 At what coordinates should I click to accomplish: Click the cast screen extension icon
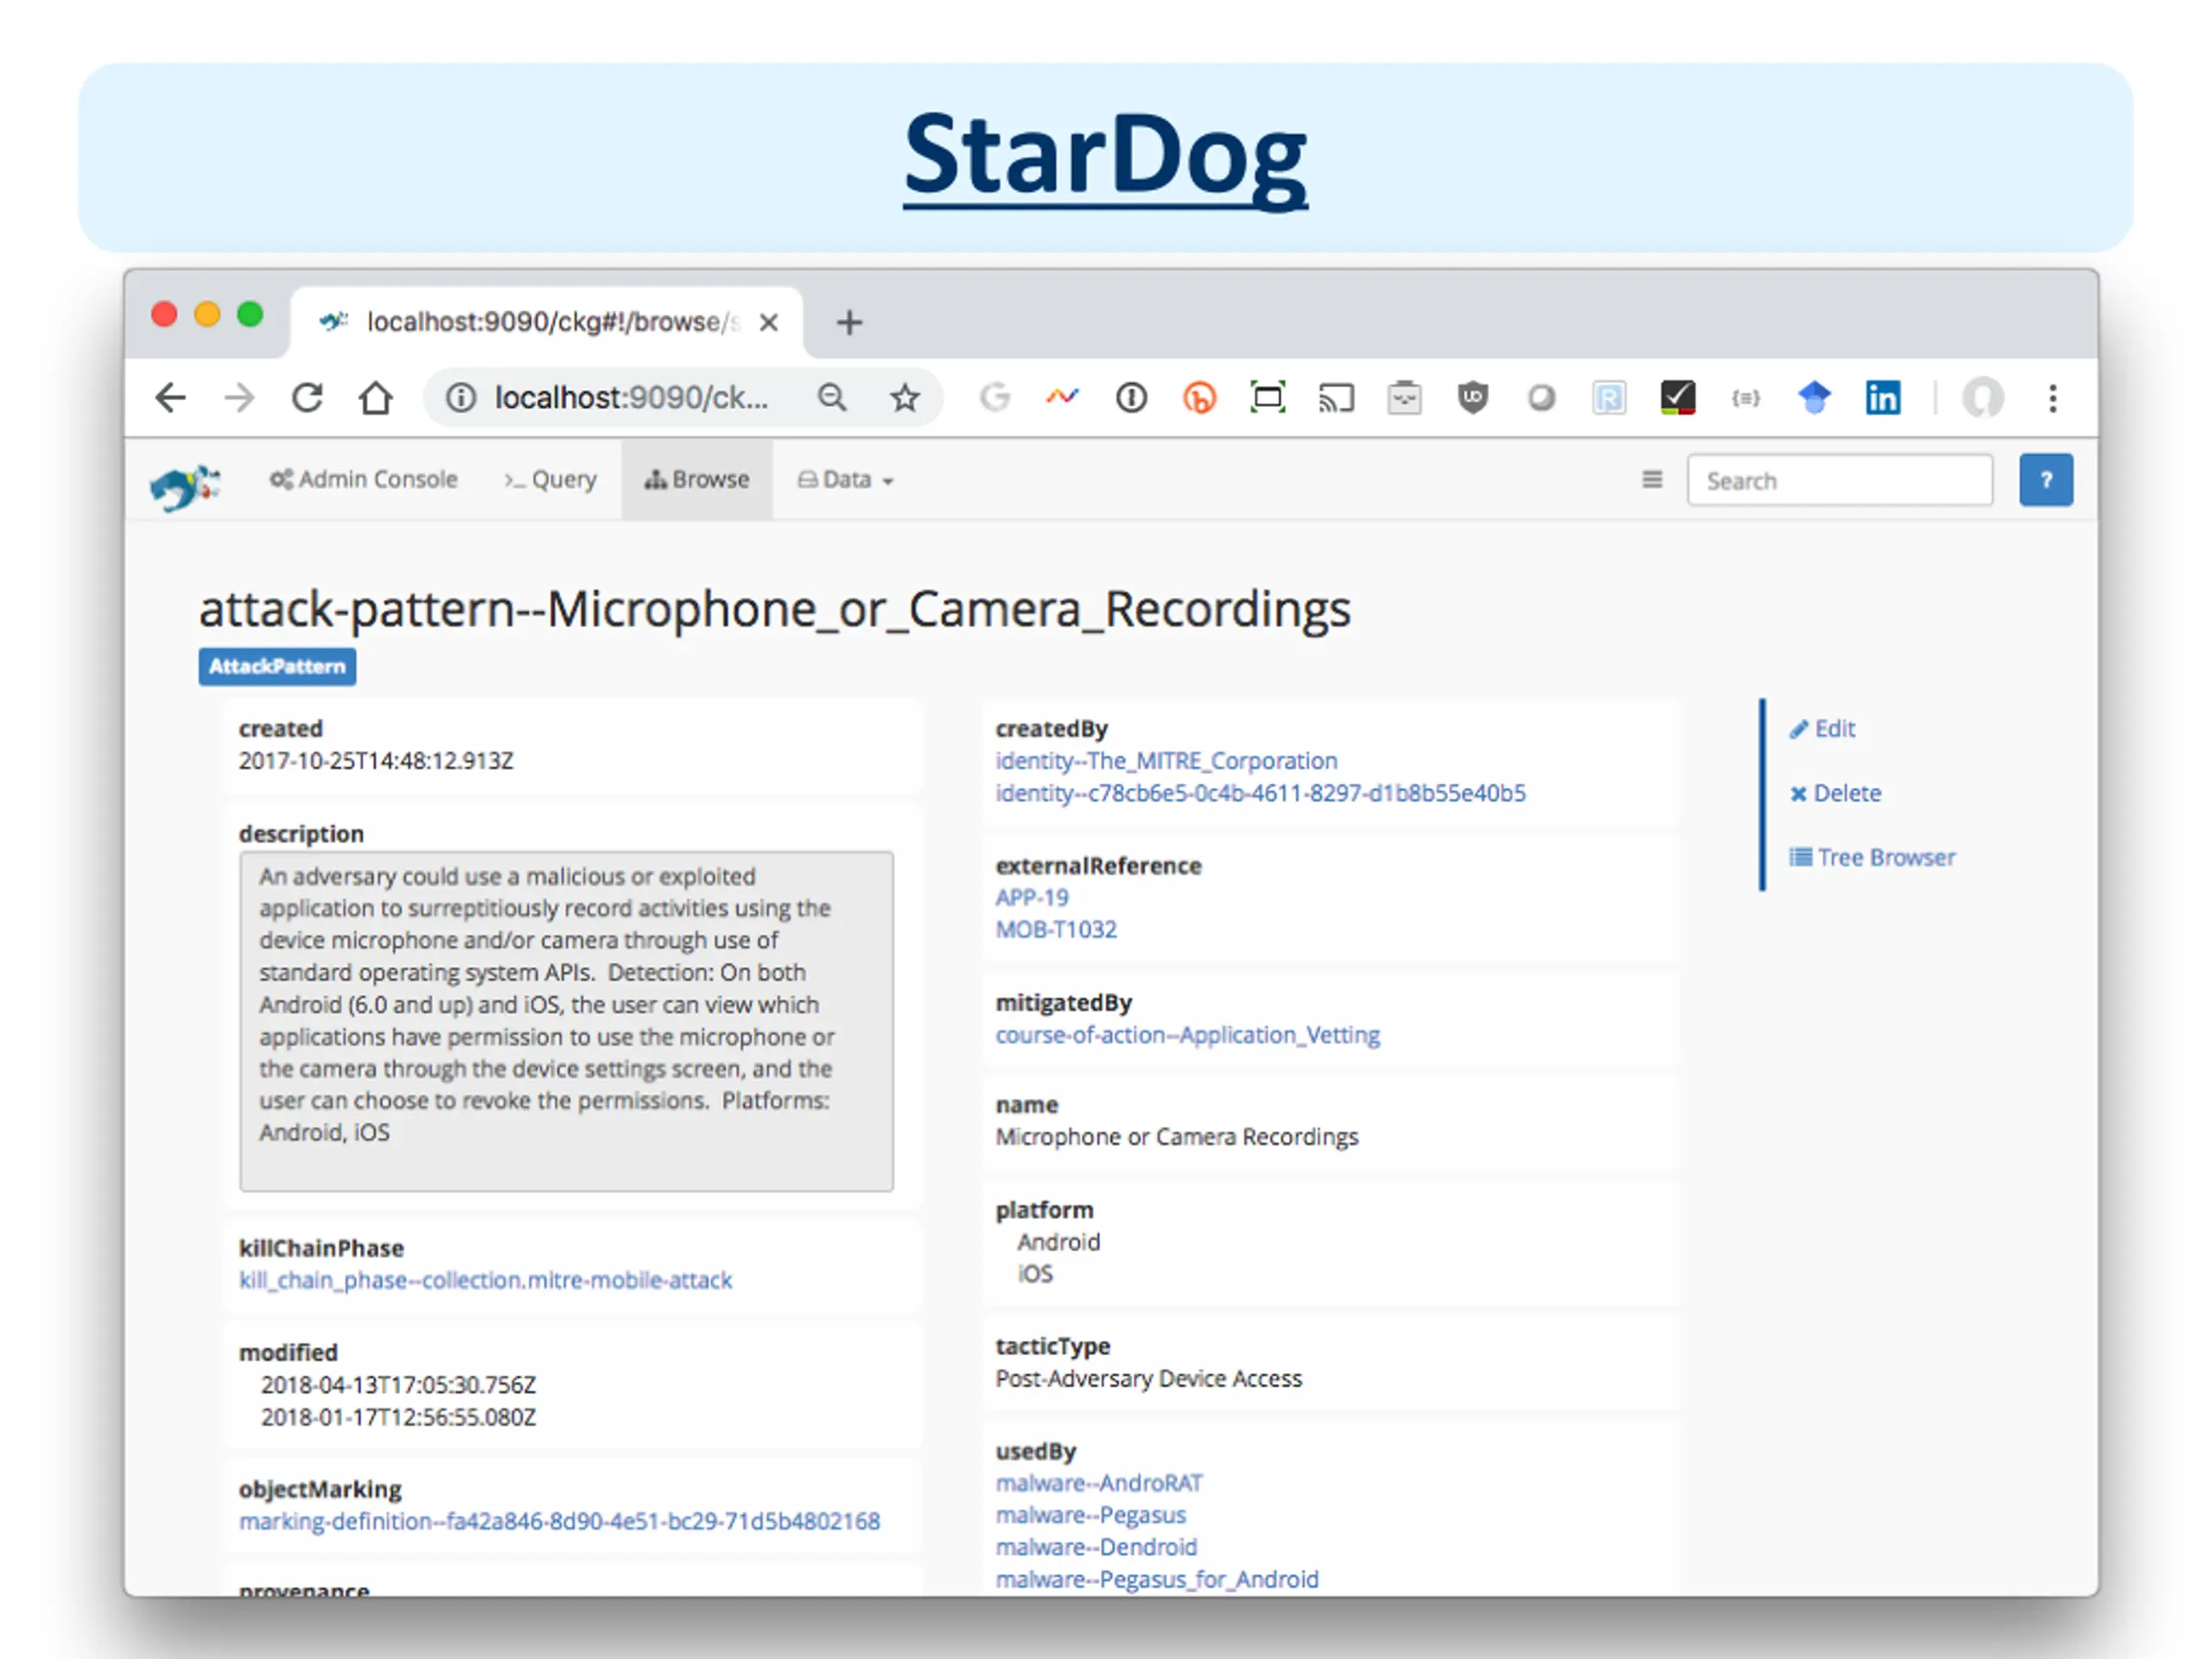[x=1336, y=398]
